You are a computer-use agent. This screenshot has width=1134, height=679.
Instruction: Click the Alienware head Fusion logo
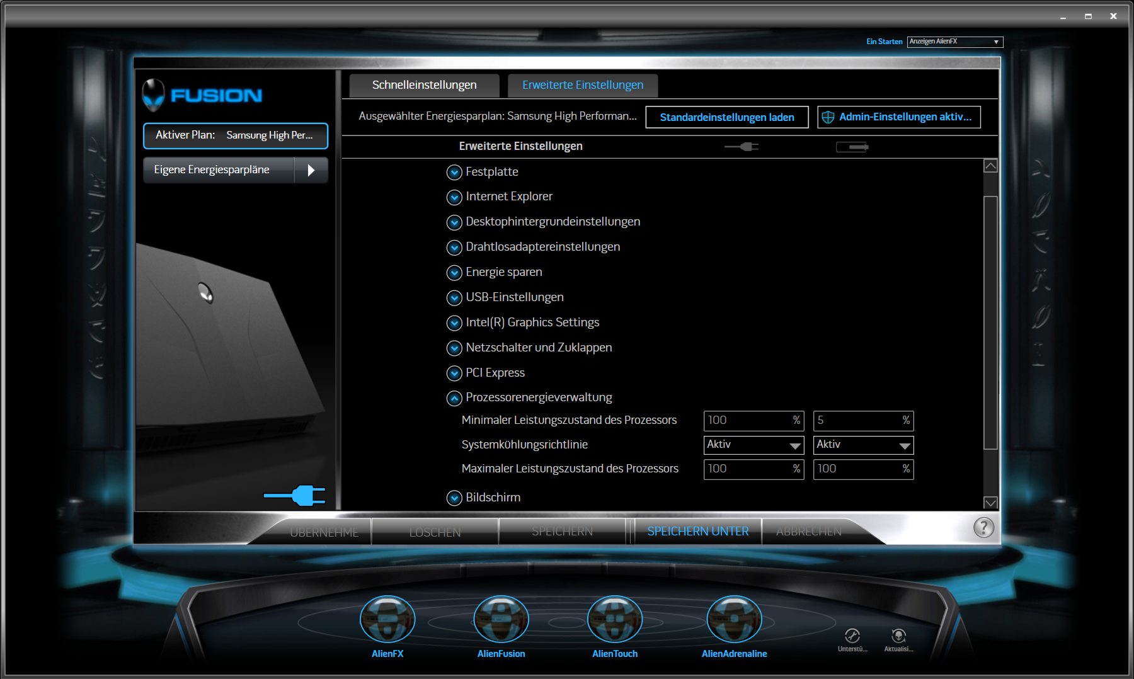[154, 95]
